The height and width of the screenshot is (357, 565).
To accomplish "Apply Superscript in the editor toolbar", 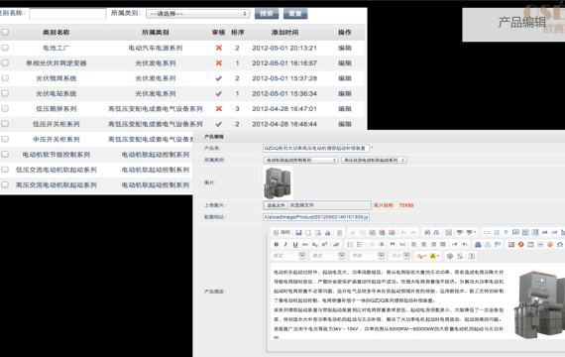I will point(324,245).
